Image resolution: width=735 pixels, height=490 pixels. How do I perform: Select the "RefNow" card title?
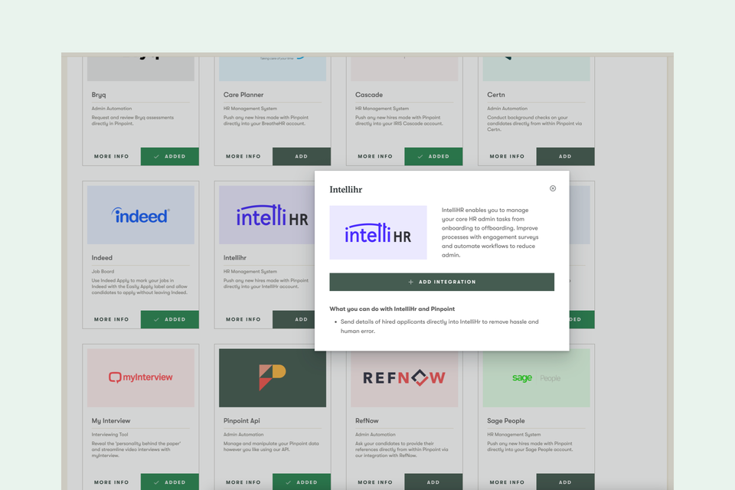367,420
